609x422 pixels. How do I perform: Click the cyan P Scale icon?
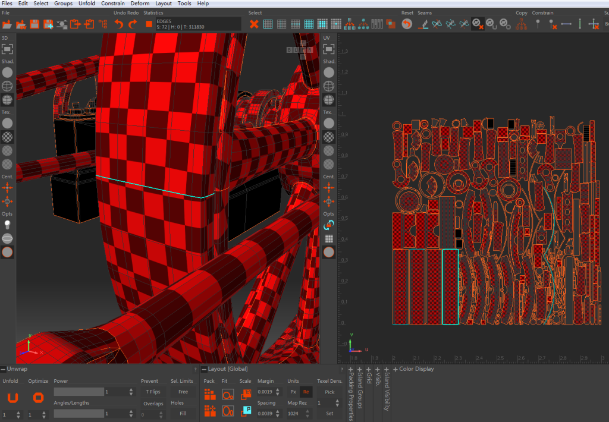pyautogui.click(x=246, y=411)
